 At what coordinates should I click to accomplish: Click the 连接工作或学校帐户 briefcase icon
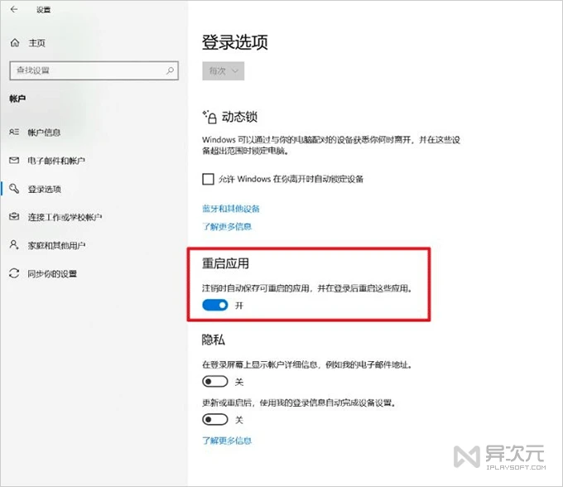pos(13,217)
